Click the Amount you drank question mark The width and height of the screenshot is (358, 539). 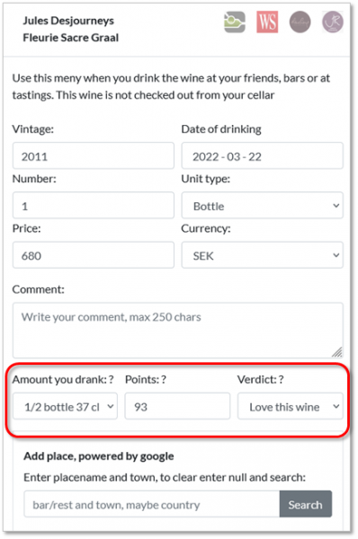pos(111,379)
